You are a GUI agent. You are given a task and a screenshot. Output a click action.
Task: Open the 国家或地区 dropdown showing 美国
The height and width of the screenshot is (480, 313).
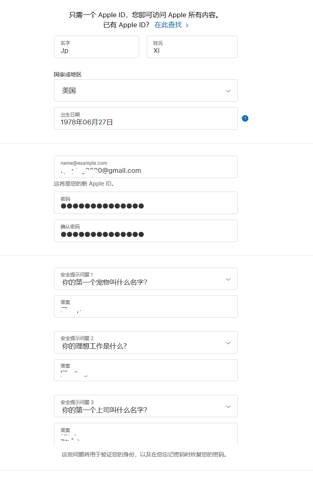(146, 90)
